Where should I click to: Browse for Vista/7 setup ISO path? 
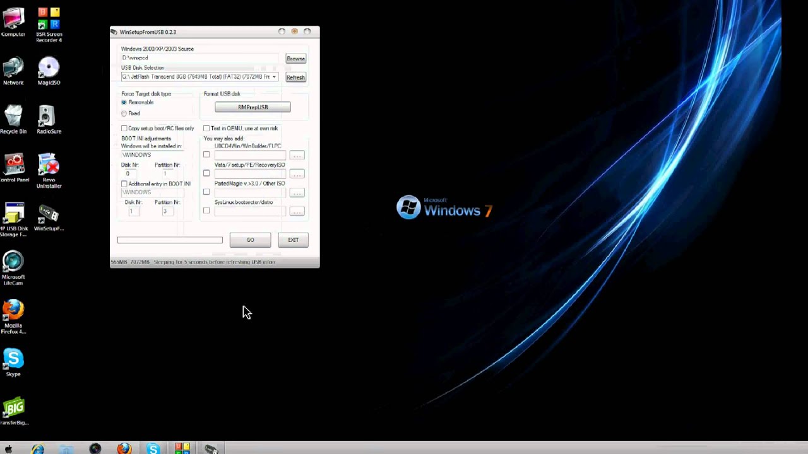(x=297, y=174)
